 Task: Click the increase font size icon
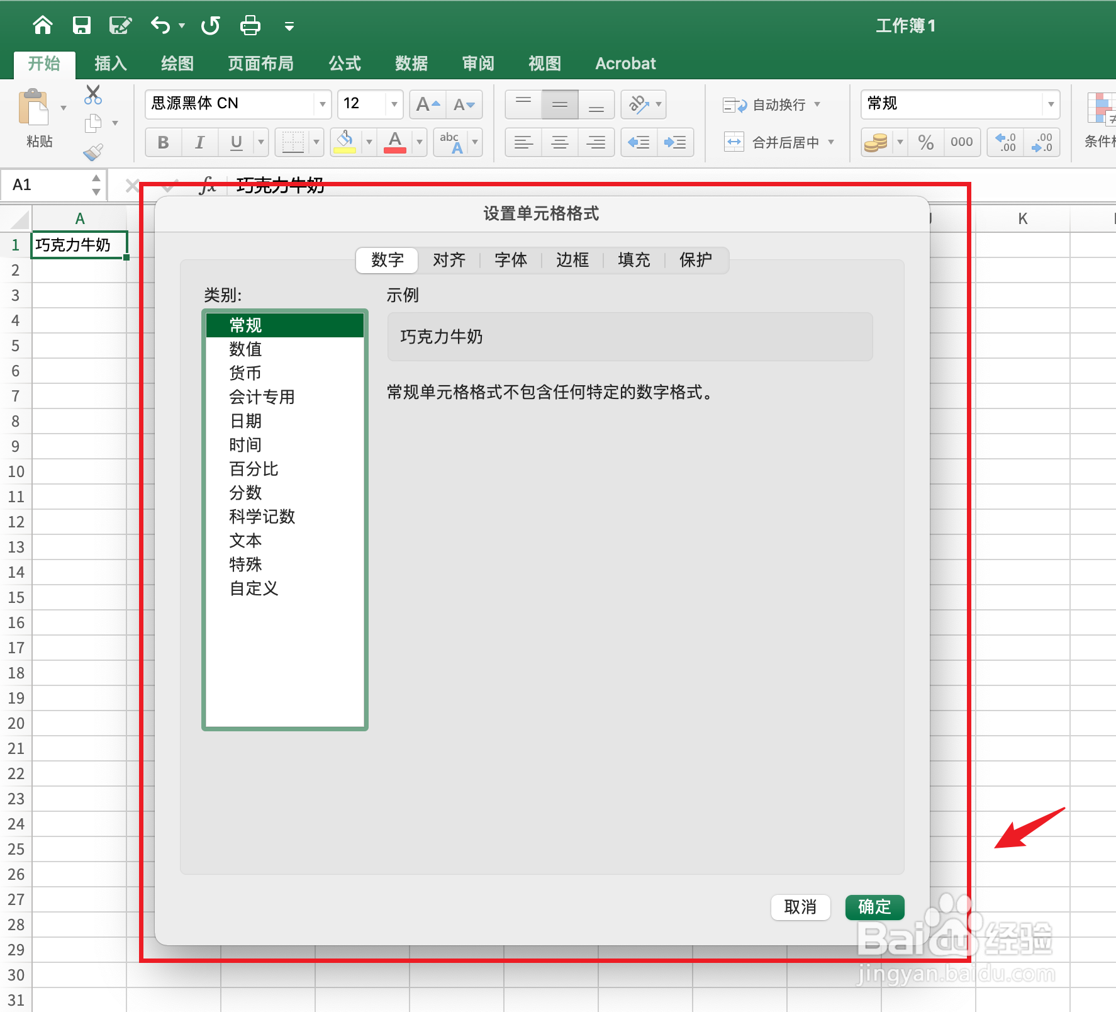427,104
